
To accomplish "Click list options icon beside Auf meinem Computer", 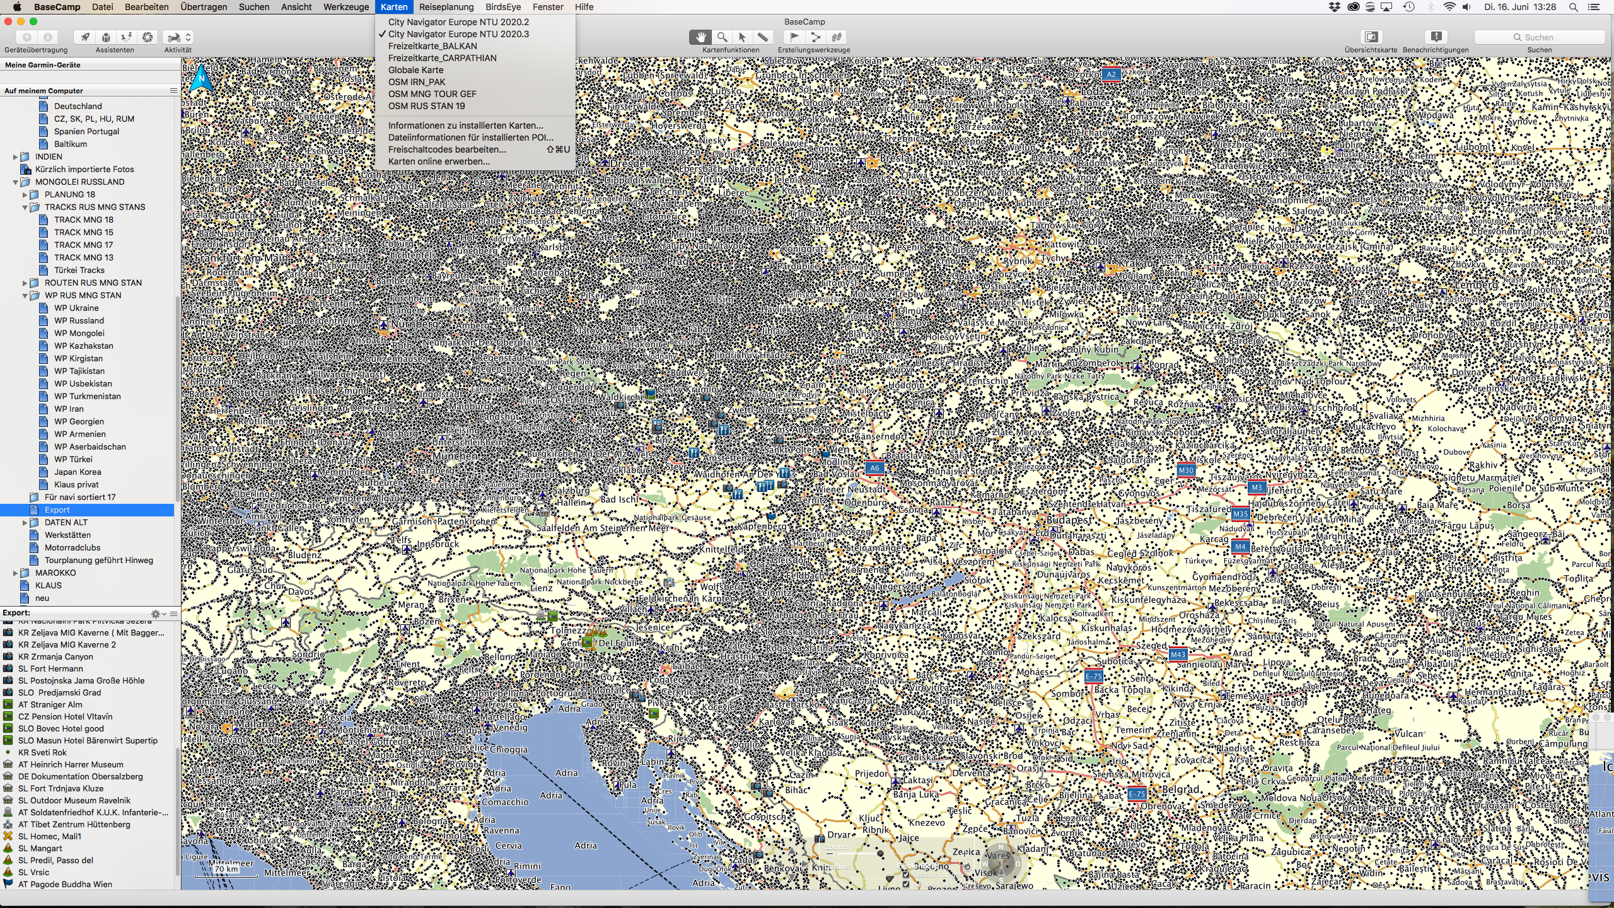I will (173, 90).
